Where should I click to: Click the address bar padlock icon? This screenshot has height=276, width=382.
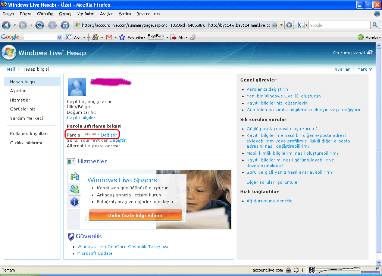(275, 25)
